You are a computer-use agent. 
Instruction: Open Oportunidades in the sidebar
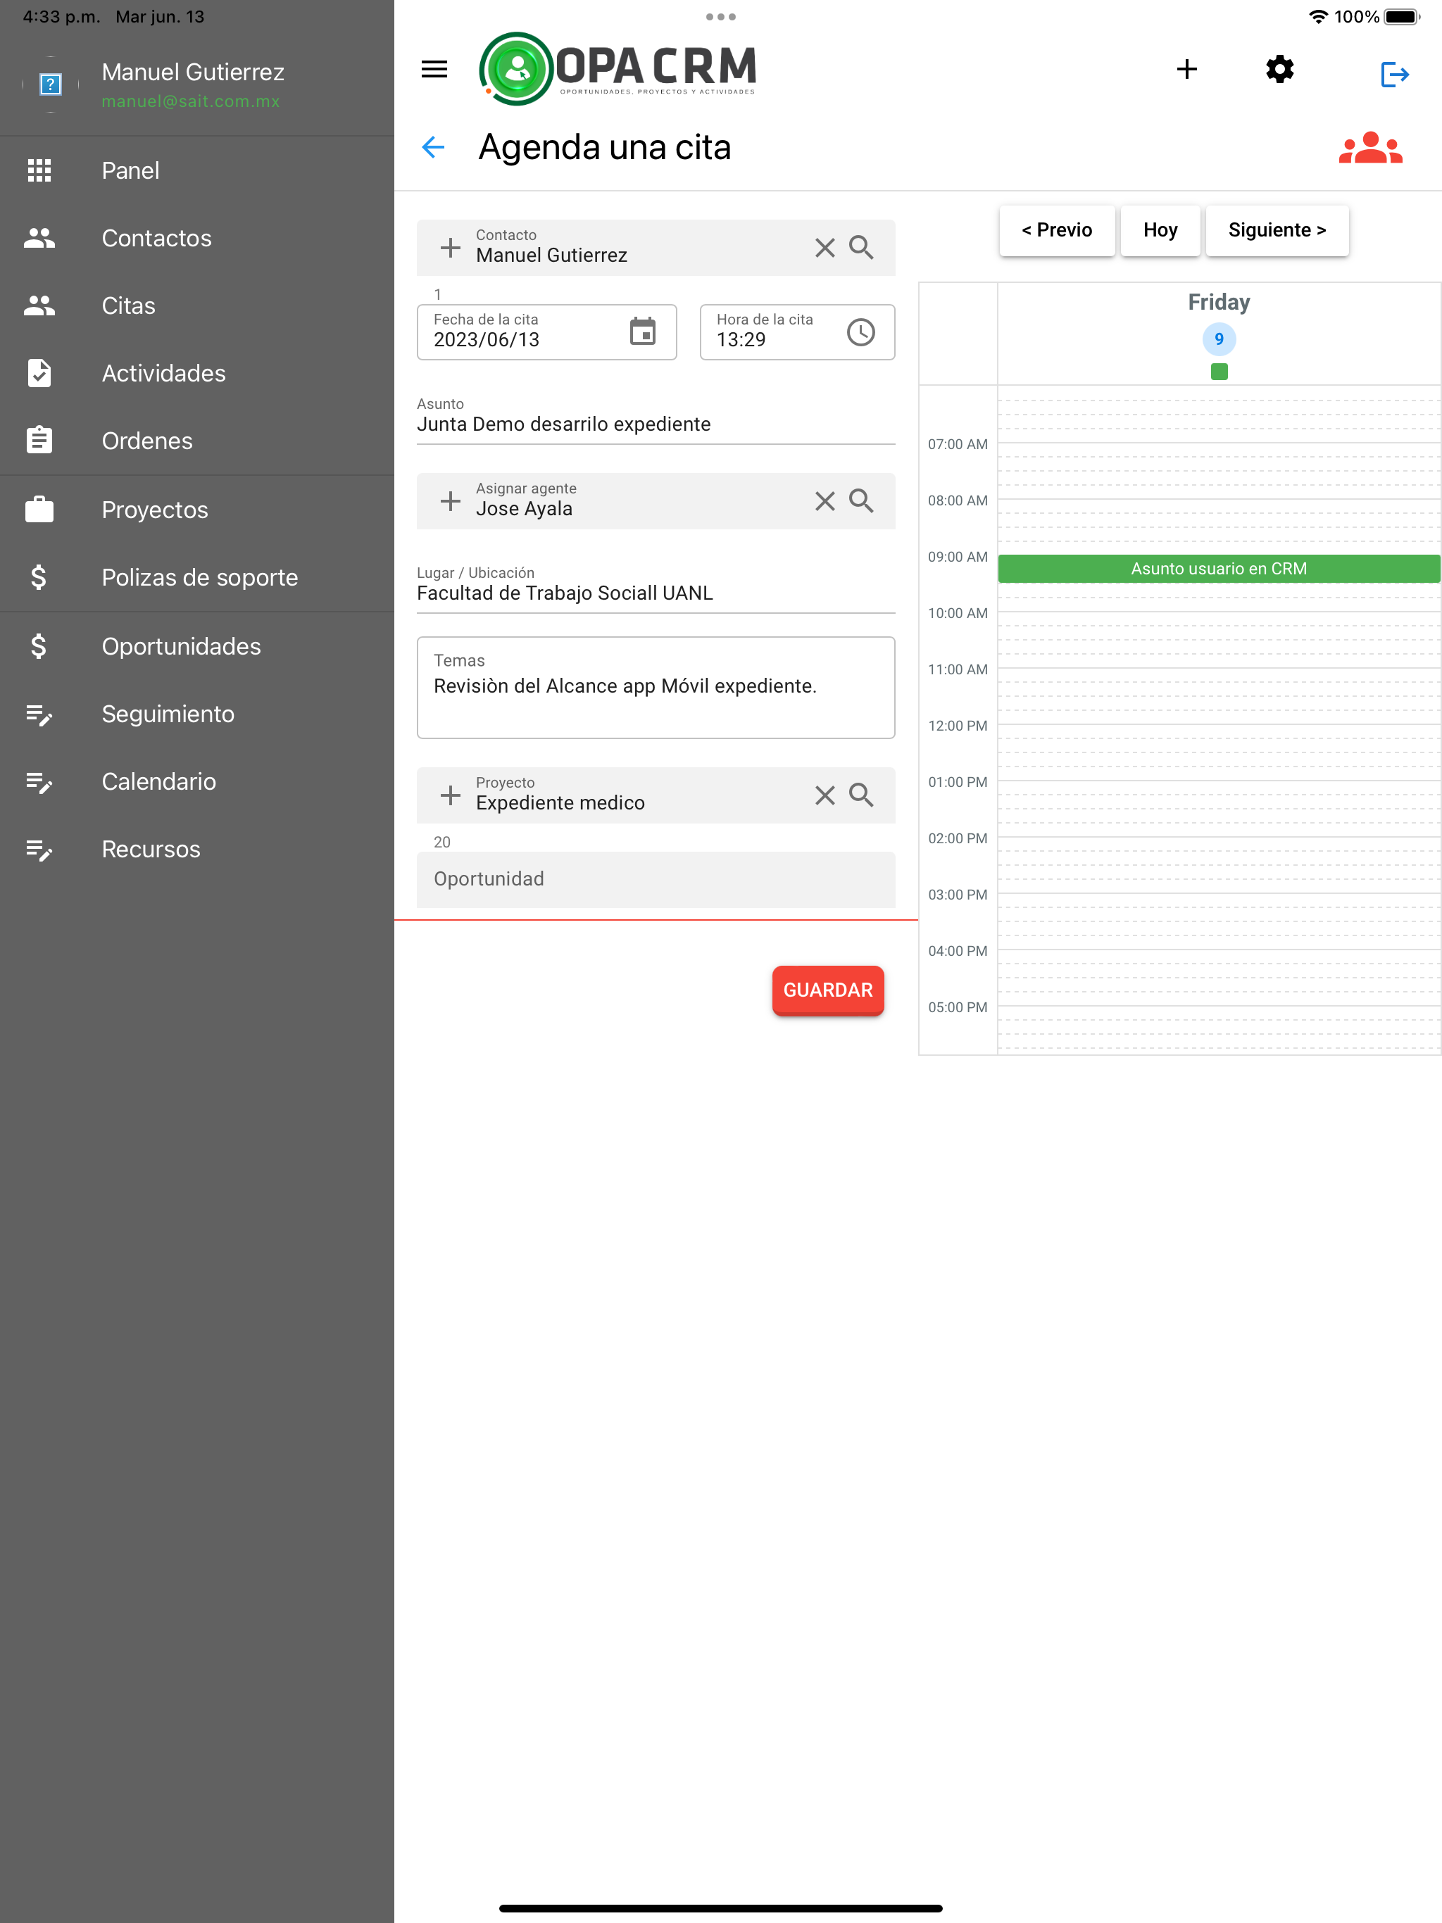(196, 646)
